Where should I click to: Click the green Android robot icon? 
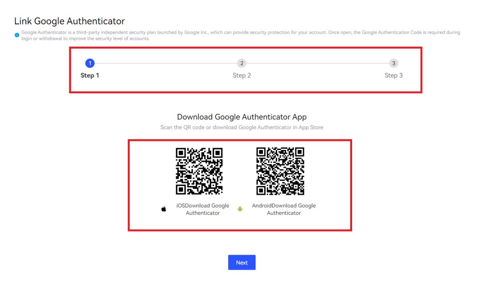tap(240, 209)
